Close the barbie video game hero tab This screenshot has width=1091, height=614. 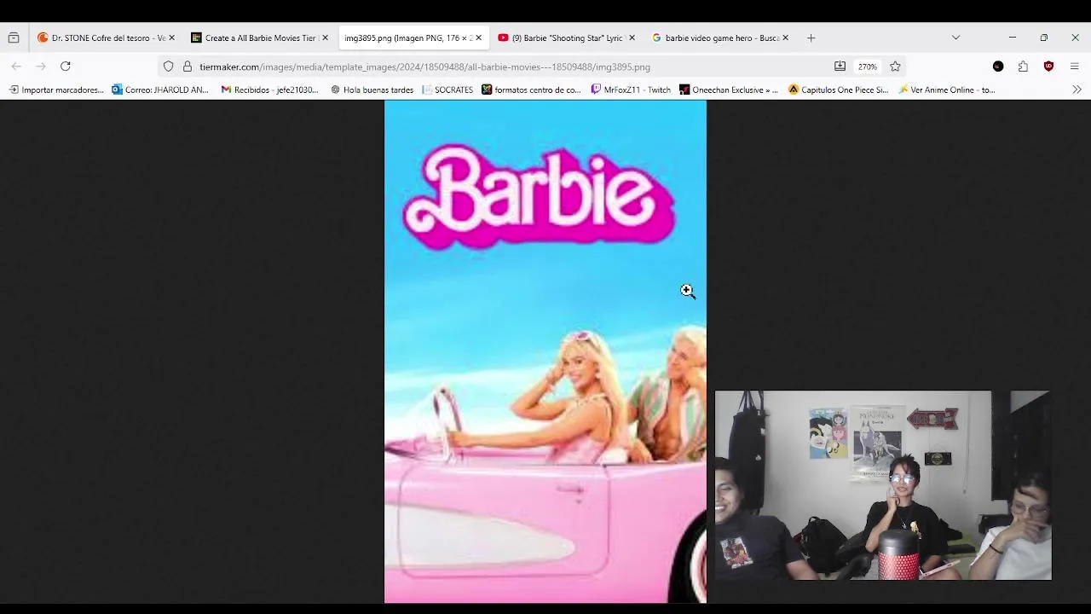coord(785,38)
